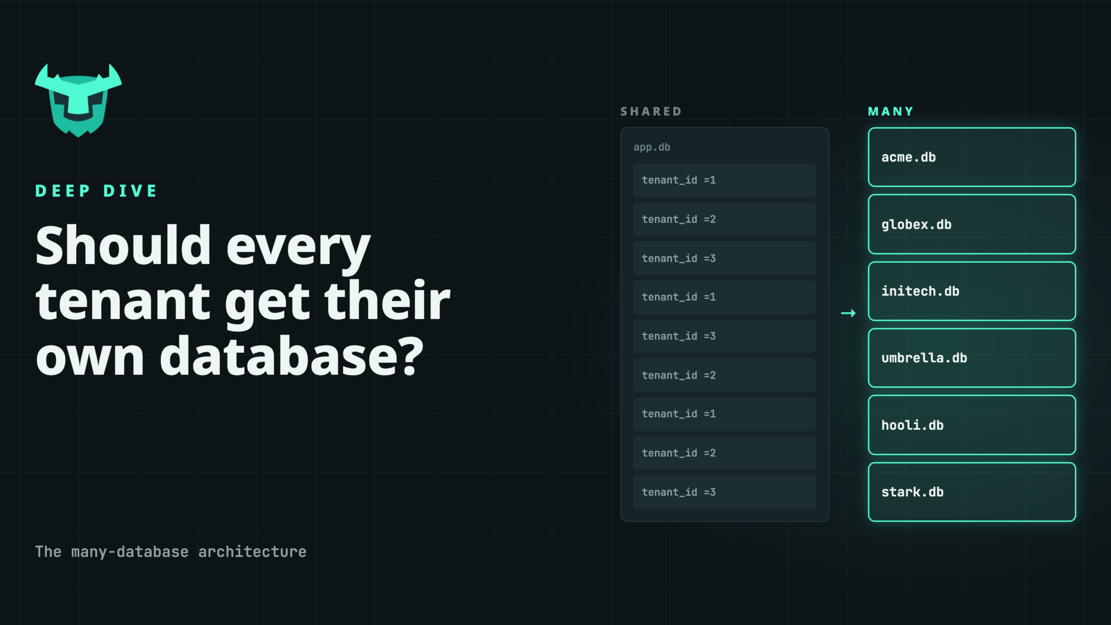1111x625 pixels.
Task: Click the SHARED column heading
Action: (651, 111)
